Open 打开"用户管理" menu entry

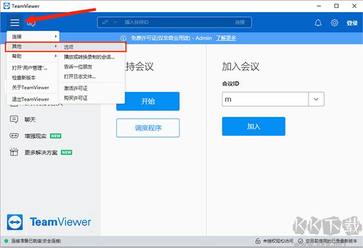(x=33, y=68)
